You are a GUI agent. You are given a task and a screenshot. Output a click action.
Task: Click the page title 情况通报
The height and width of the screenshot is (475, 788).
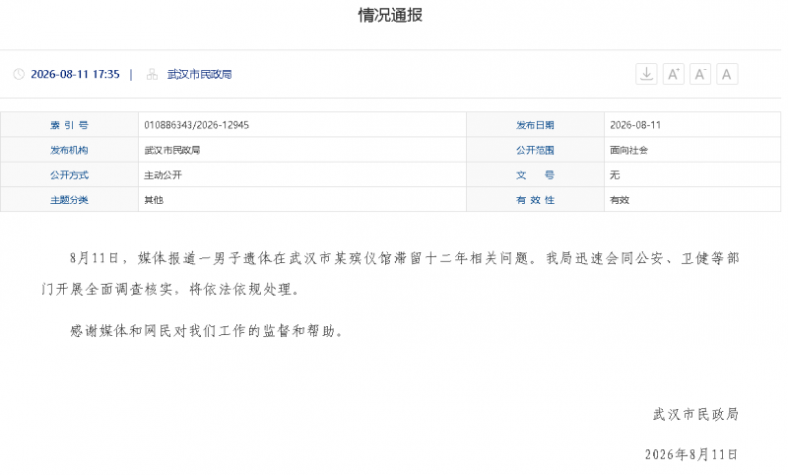pos(390,15)
